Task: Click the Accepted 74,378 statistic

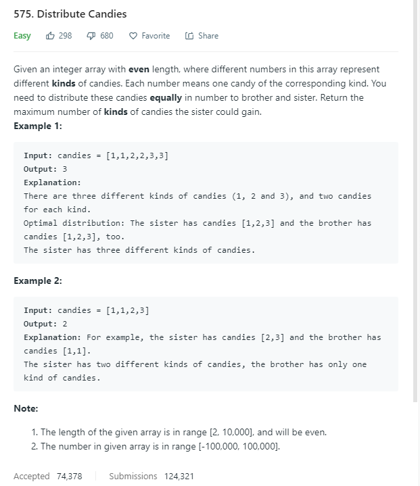Action: point(48,476)
